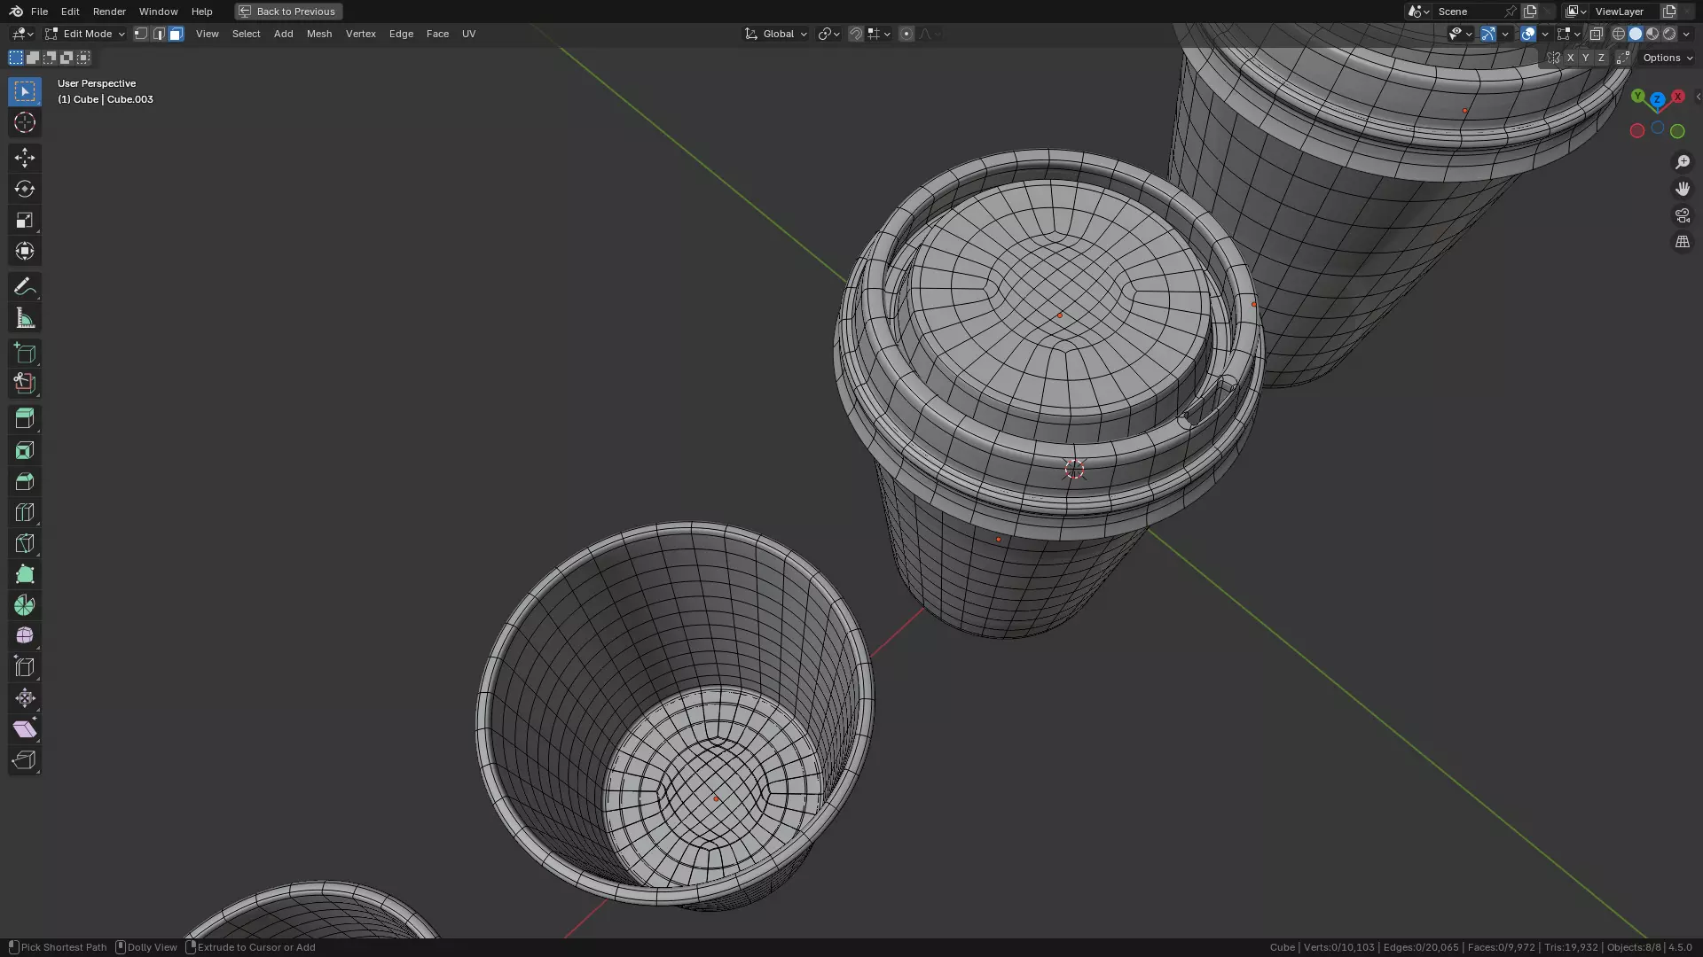Screen dimensions: 1703x957
Task: Activate the Bevel tool
Action: (25, 481)
